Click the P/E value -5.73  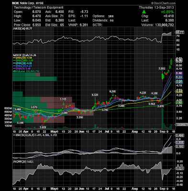coord(84,12)
